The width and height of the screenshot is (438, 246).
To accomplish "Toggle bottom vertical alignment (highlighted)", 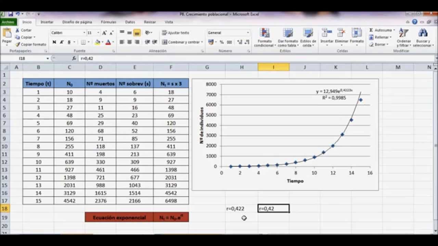I will click(x=137, y=33).
